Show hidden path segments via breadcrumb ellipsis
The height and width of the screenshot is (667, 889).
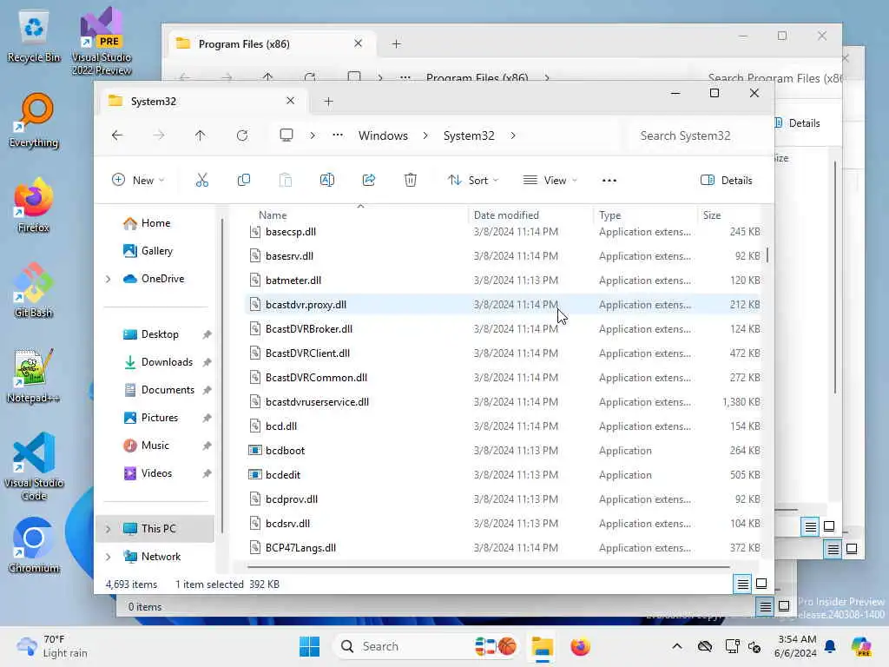338,135
